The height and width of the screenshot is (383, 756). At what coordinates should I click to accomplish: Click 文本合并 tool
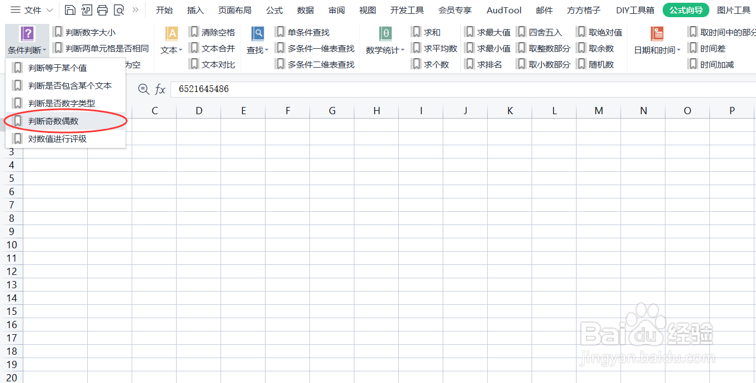[x=212, y=48]
